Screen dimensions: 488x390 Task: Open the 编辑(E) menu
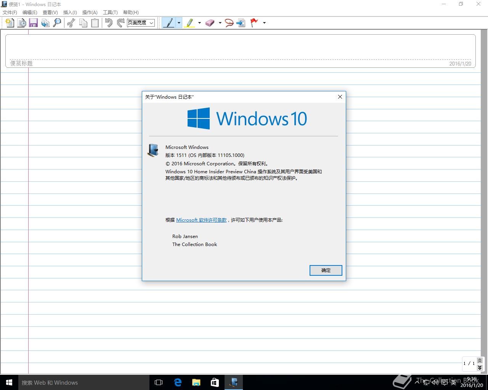point(30,13)
